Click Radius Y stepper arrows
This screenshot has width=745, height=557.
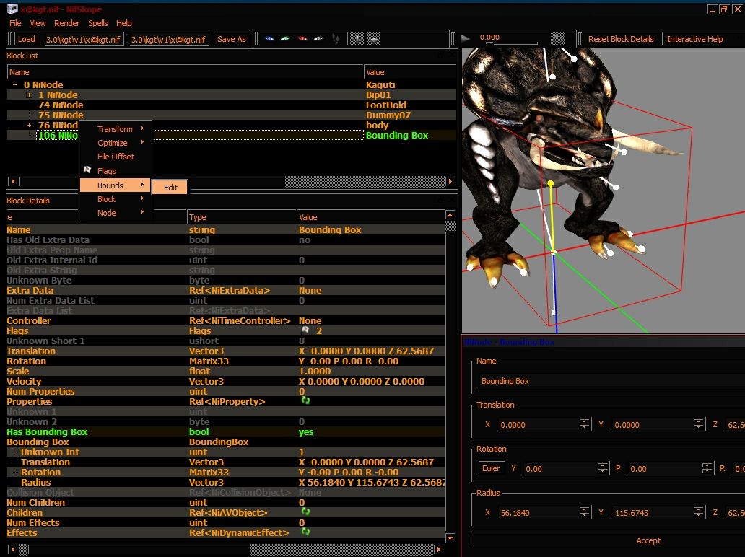point(698,512)
